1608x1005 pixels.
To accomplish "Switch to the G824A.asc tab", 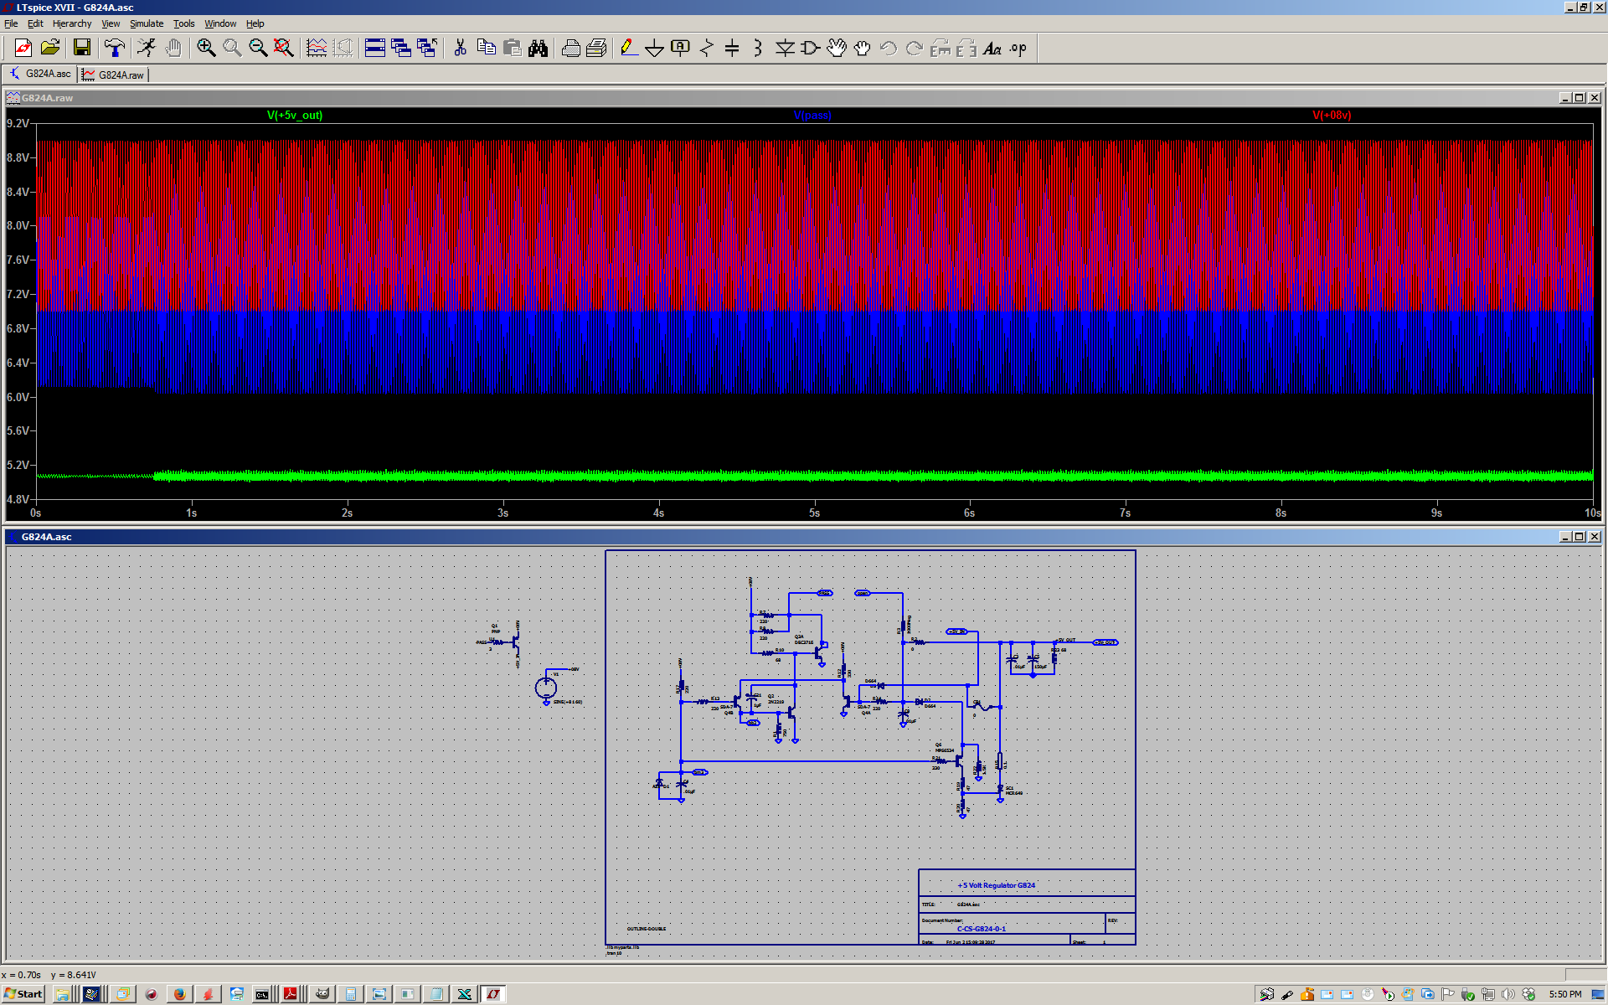I will [40, 74].
